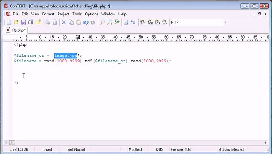Image resolution: width=272 pixels, height=154 pixels.
Task: Click the ConTEXT icon in title bar
Action: tap(6, 6)
